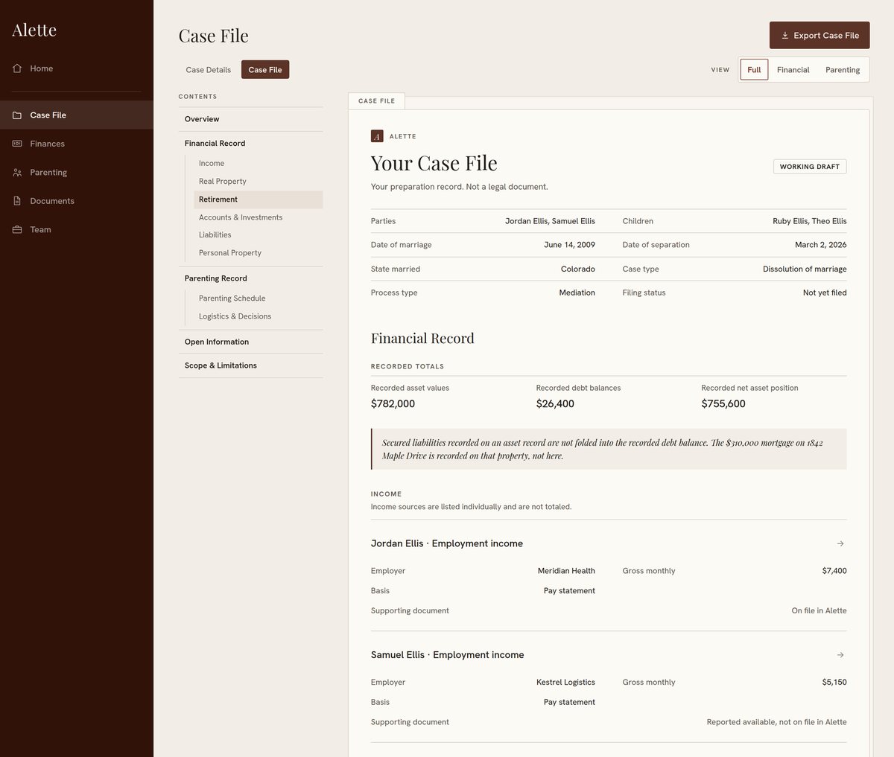Image resolution: width=894 pixels, height=757 pixels.
Task: Click the CASE FILE document tab
Action: [x=376, y=101]
